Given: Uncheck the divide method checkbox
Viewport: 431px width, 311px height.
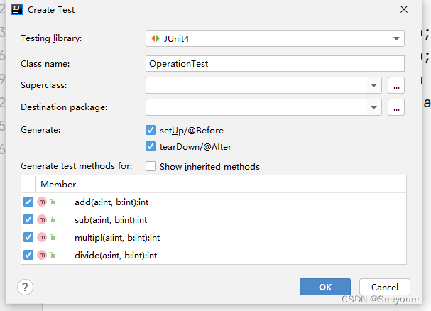Looking at the screenshot, I should click(28, 255).
